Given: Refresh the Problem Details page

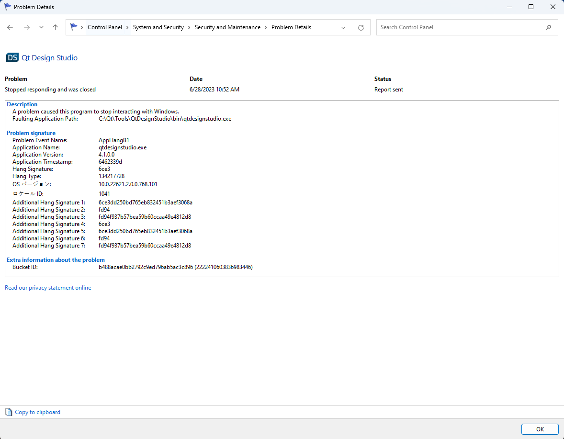Looking at the screenshot, I should [x=361, y=28].
